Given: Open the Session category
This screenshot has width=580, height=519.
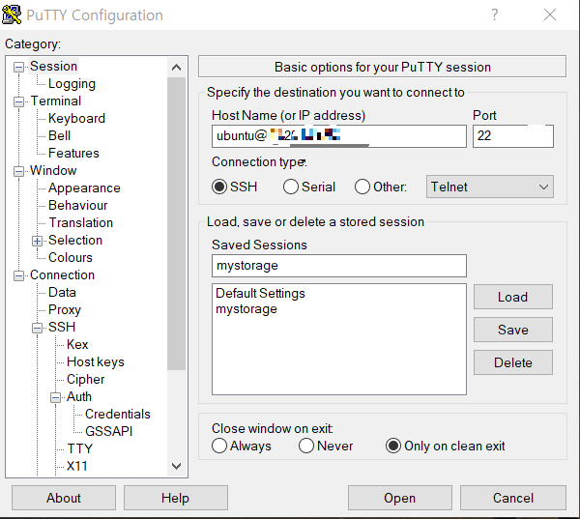Looking at the screenshot, I should [x=53, y=67].
